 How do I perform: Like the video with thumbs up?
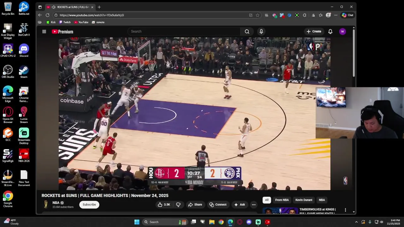pos(164,205)
